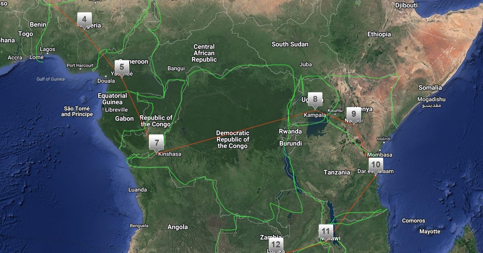The image size is (483, 253).
Task: Click the Douala city label
Action: coord(106,81)
